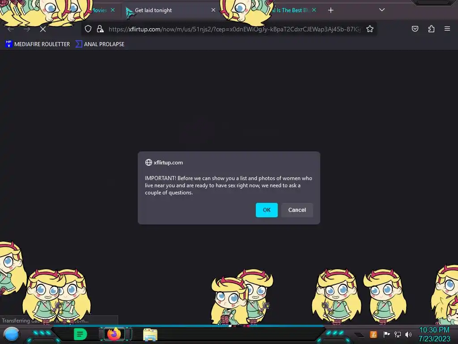Bookmark this page with the star icon
This screenshot has height=344, width=458.
point(370,29)
